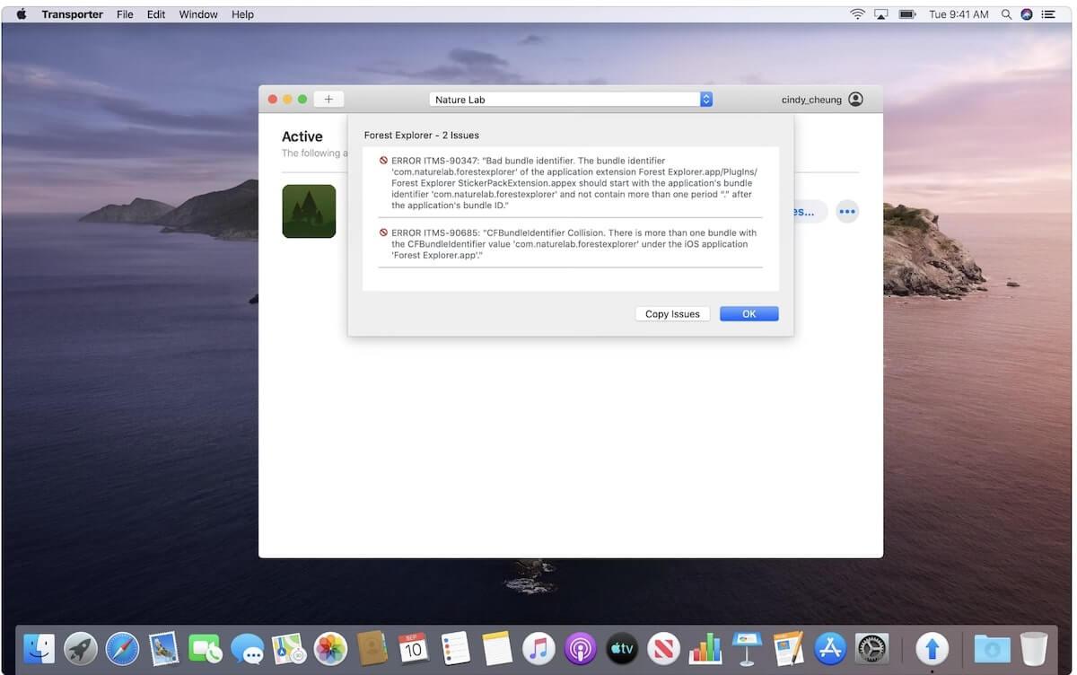1077x675 pixels.
Task: Open Spotlight search in the menu bar
Action: click(1006, 14)
